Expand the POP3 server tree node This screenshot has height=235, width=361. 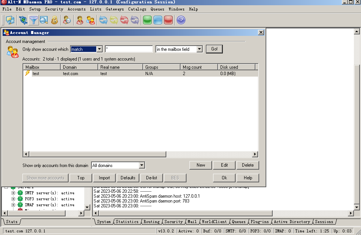point(13,199)
